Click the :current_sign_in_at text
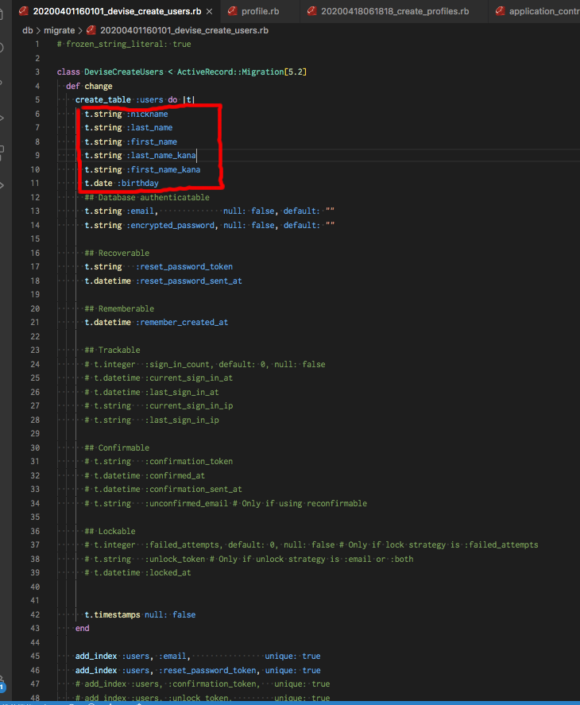The width and height of the screenshot is (580, 705). coord(188,378)
